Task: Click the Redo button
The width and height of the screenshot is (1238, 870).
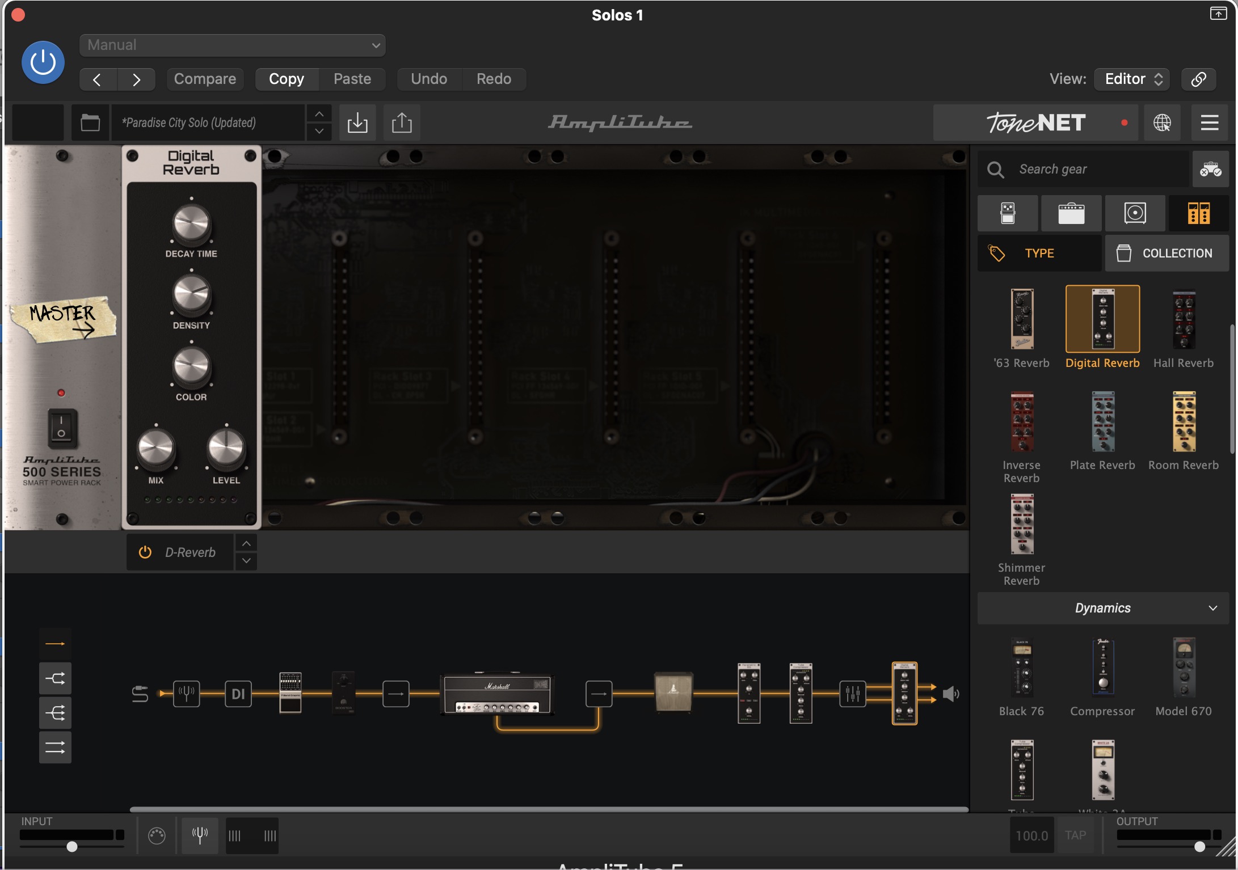Action: click(x=494, y=79)
